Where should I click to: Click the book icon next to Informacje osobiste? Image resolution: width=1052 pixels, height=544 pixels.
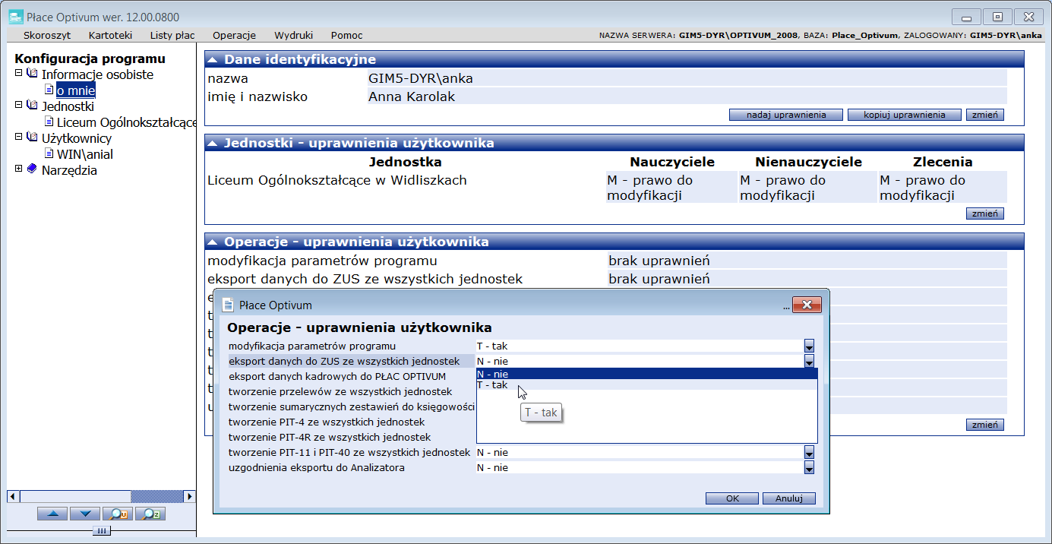tap(31, 74)
